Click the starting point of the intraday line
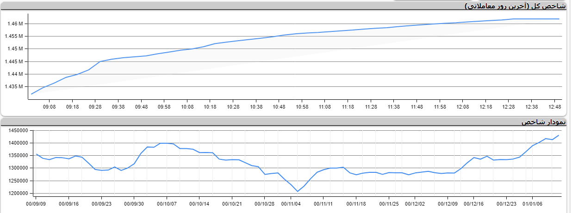The image size is (572, 213). tap(31, 94)
